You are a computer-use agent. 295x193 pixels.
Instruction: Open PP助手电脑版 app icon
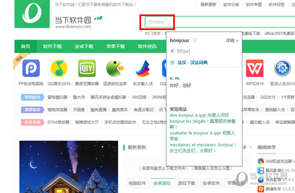click(x=31, y=68)
